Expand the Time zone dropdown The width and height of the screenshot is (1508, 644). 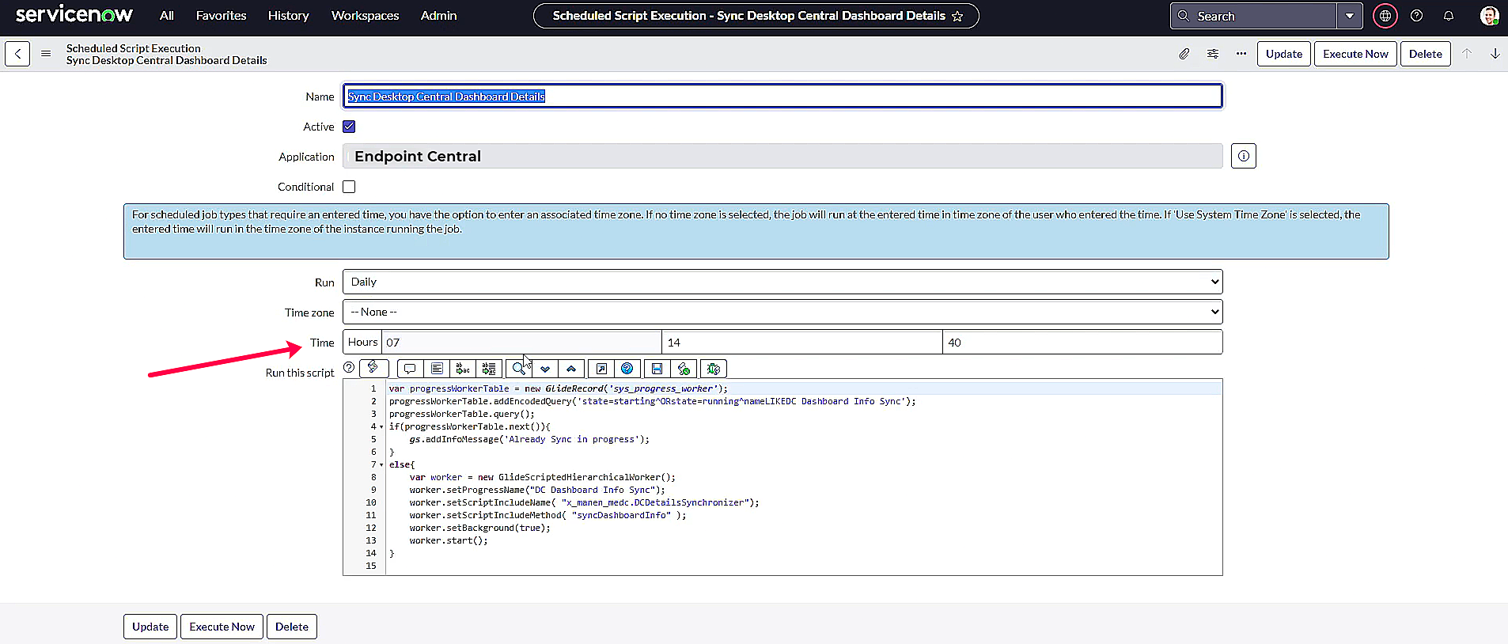coord(782,312)
